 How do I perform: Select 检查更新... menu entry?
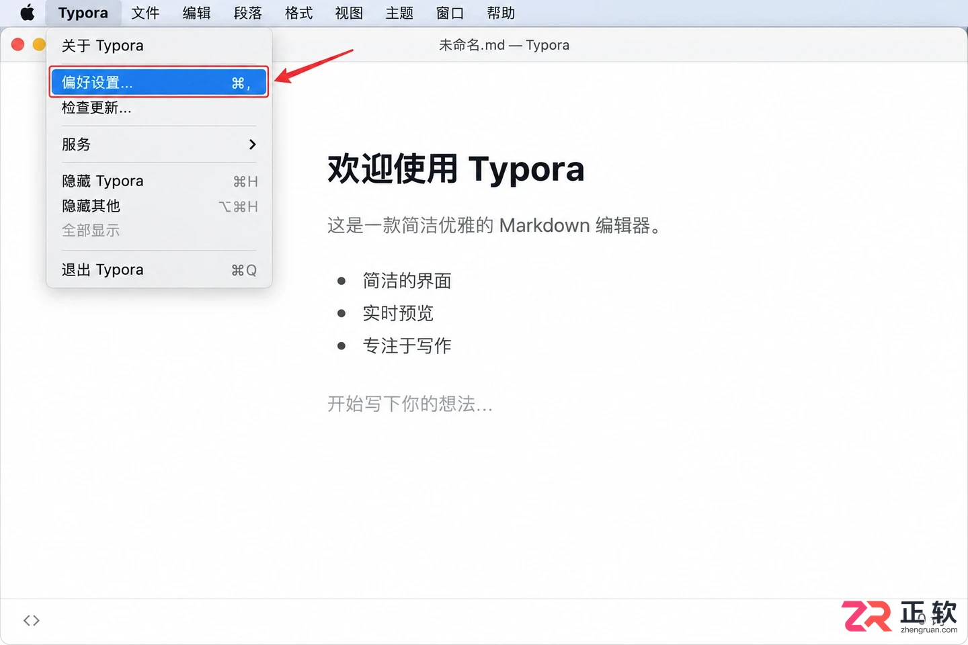tap(159, 107)
